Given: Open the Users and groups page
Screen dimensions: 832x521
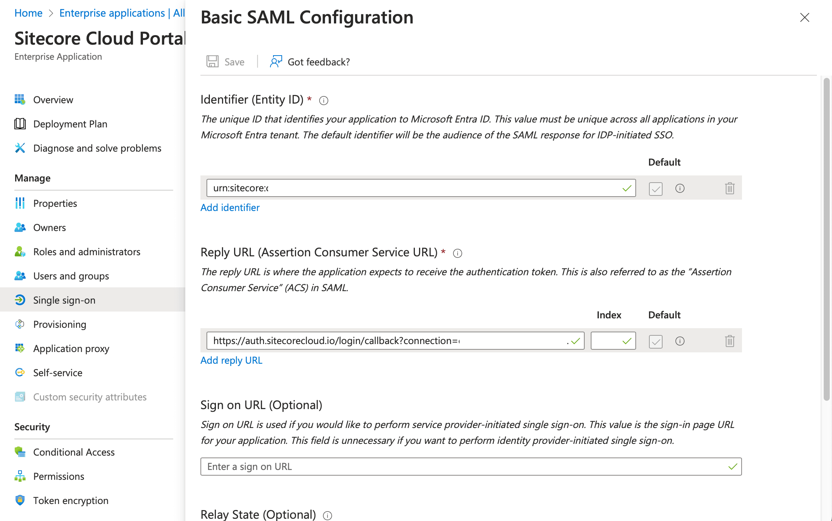Looking at the screenshot, I should point(71,276).
